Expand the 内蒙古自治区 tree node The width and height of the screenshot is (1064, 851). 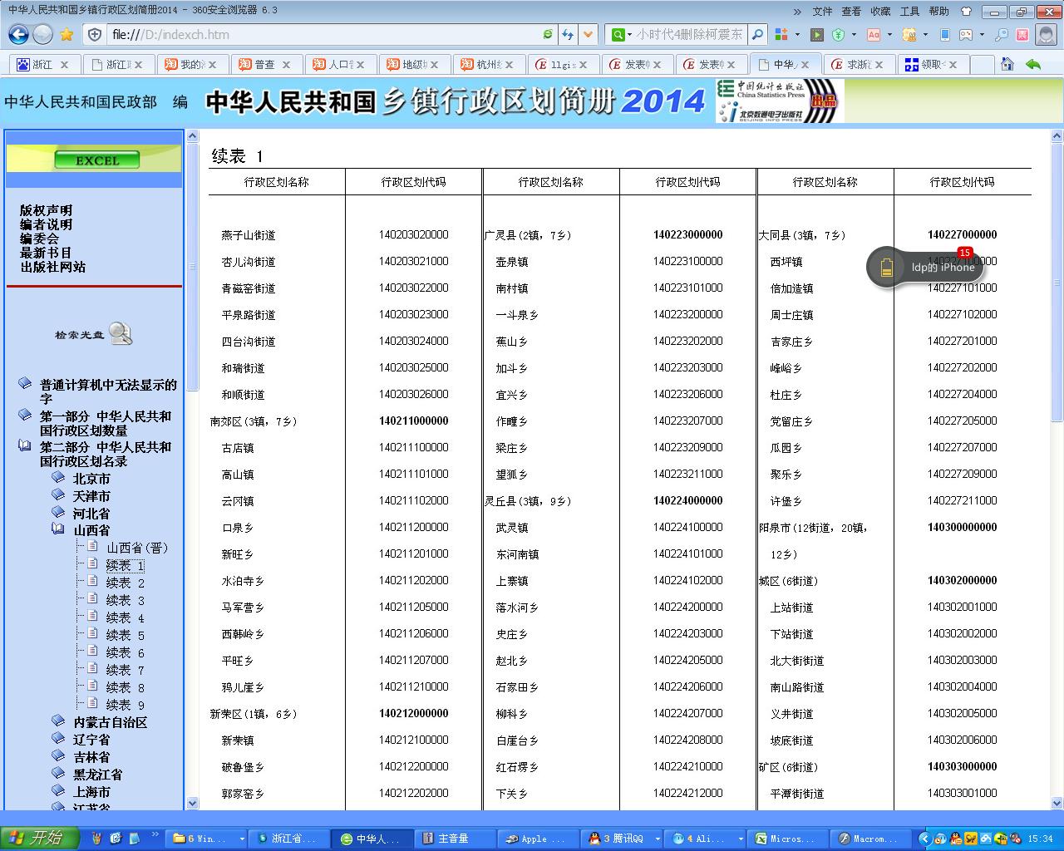point(58,721)
